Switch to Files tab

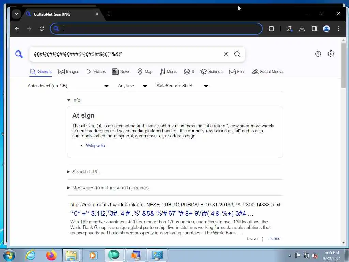pos(237,72)
